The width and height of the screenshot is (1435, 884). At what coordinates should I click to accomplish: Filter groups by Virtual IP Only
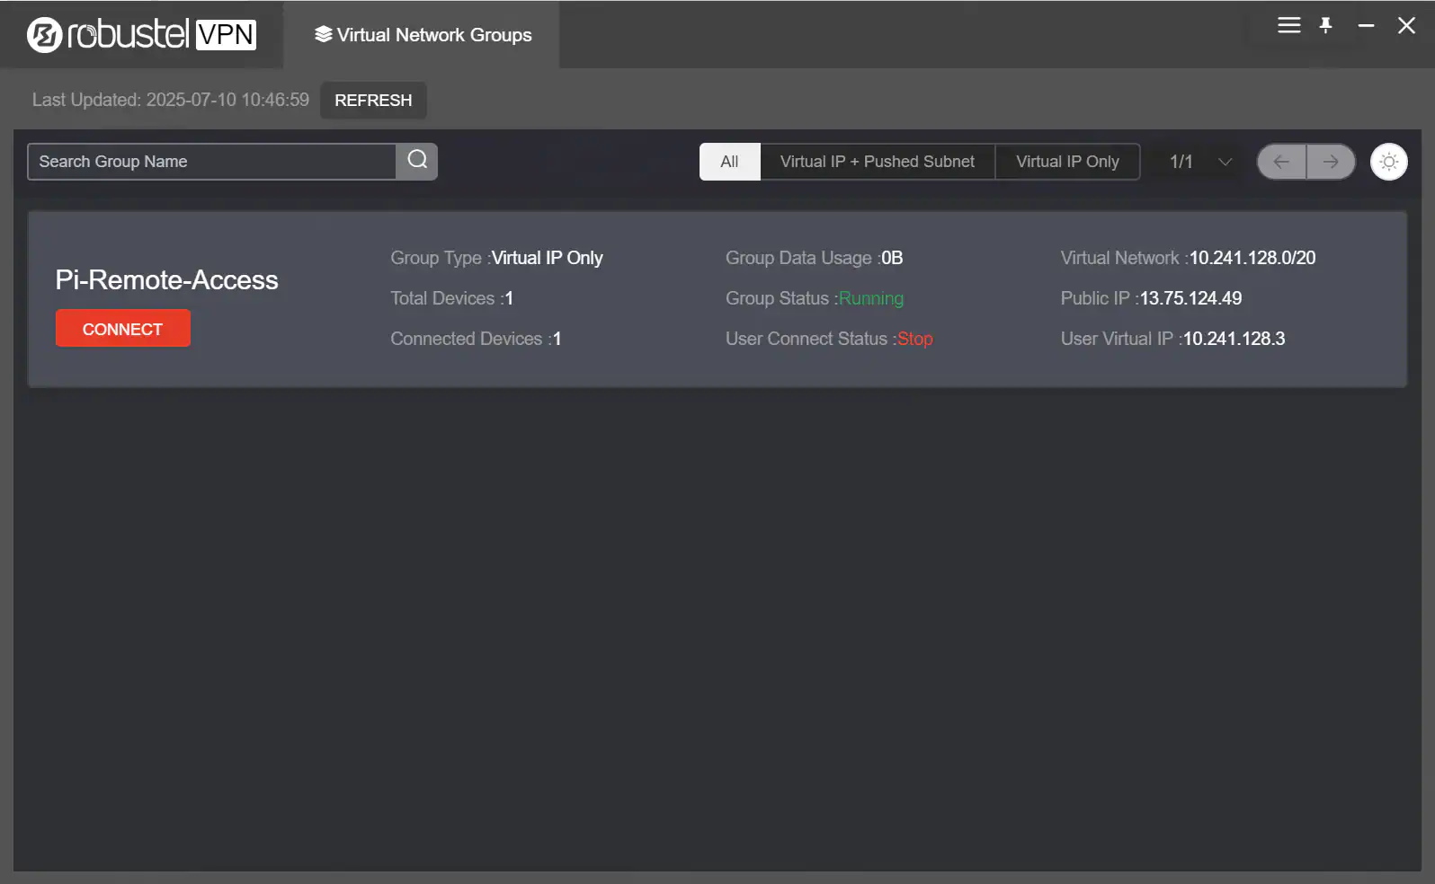tap(1067, 162)
